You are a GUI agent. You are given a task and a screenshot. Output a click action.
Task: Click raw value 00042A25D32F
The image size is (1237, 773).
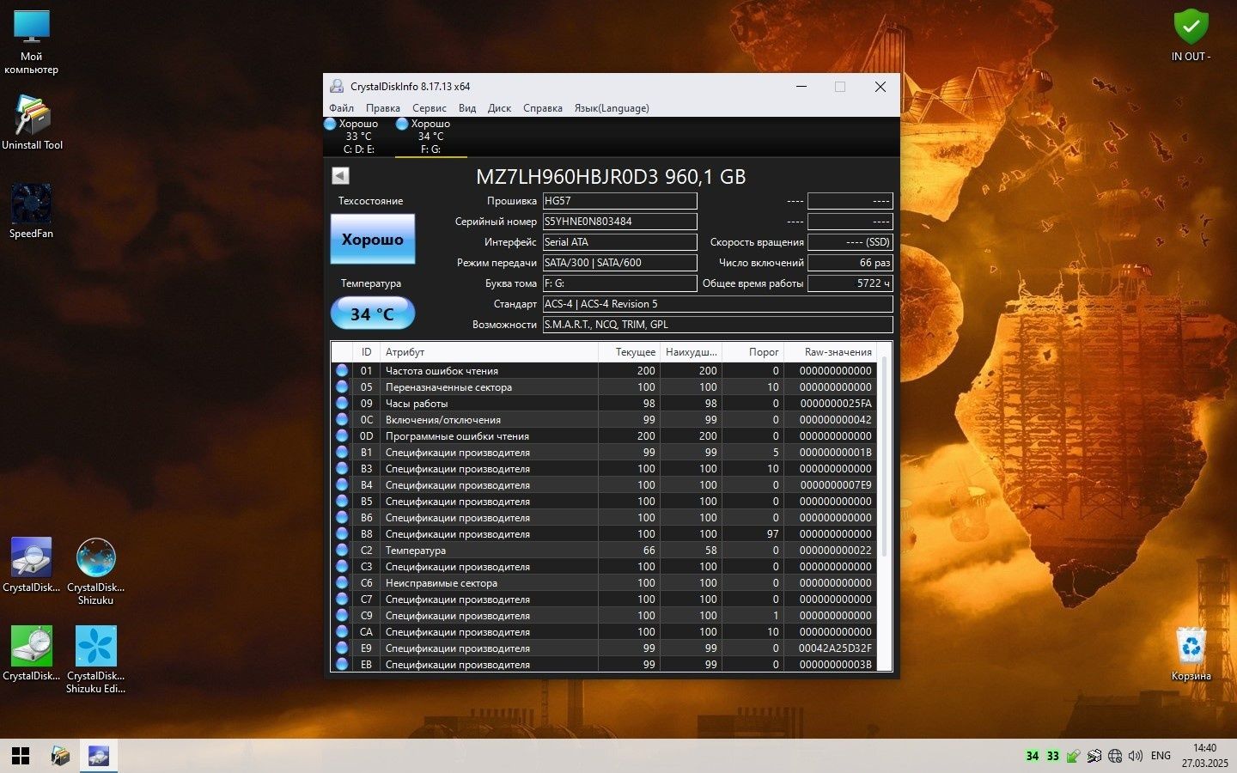point(835,648)
